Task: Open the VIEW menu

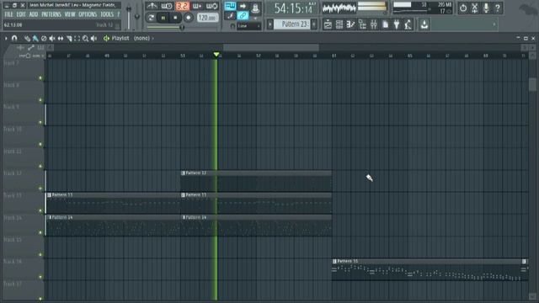Action: click(x=70, y=14)
